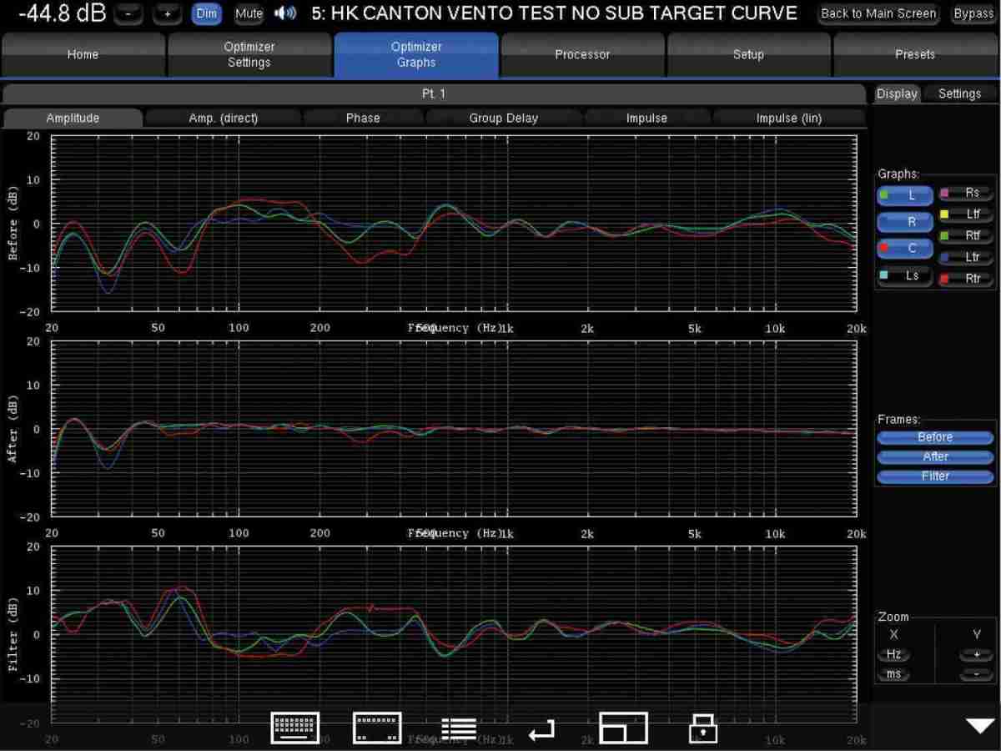Enable the Ls channel graph
Image resolution: width=1001 pixels, height=751 pixels.
(905, 275)
